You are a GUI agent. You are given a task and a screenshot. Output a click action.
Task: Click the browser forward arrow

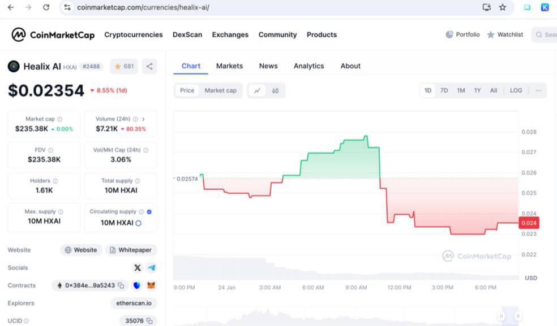28,7
